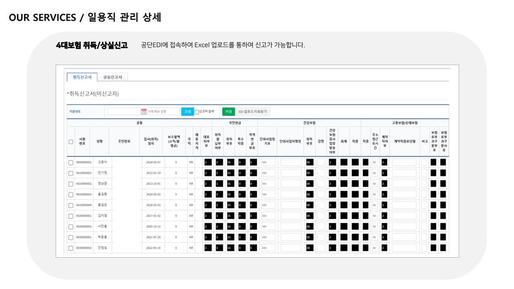Click hire date 2021-07-29

[x=153, y=238]
